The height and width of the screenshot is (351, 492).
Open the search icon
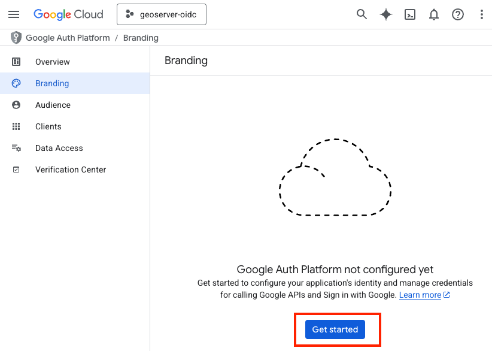click(x=362, y=14)
